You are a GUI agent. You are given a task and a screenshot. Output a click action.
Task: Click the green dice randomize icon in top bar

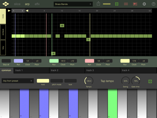pyautogui.click(x=117, y=4)
